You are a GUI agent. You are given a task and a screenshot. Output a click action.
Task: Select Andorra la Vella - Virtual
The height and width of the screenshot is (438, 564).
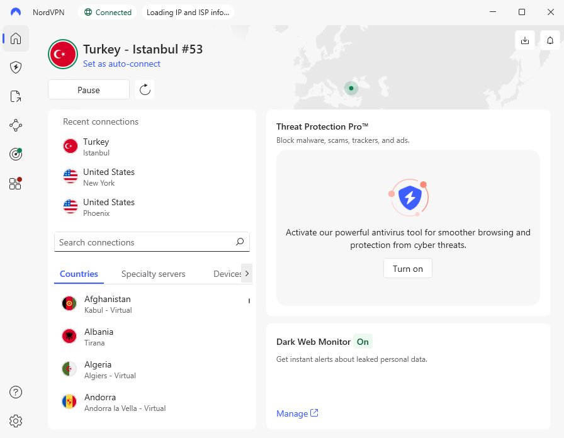[x=151, y=402]
